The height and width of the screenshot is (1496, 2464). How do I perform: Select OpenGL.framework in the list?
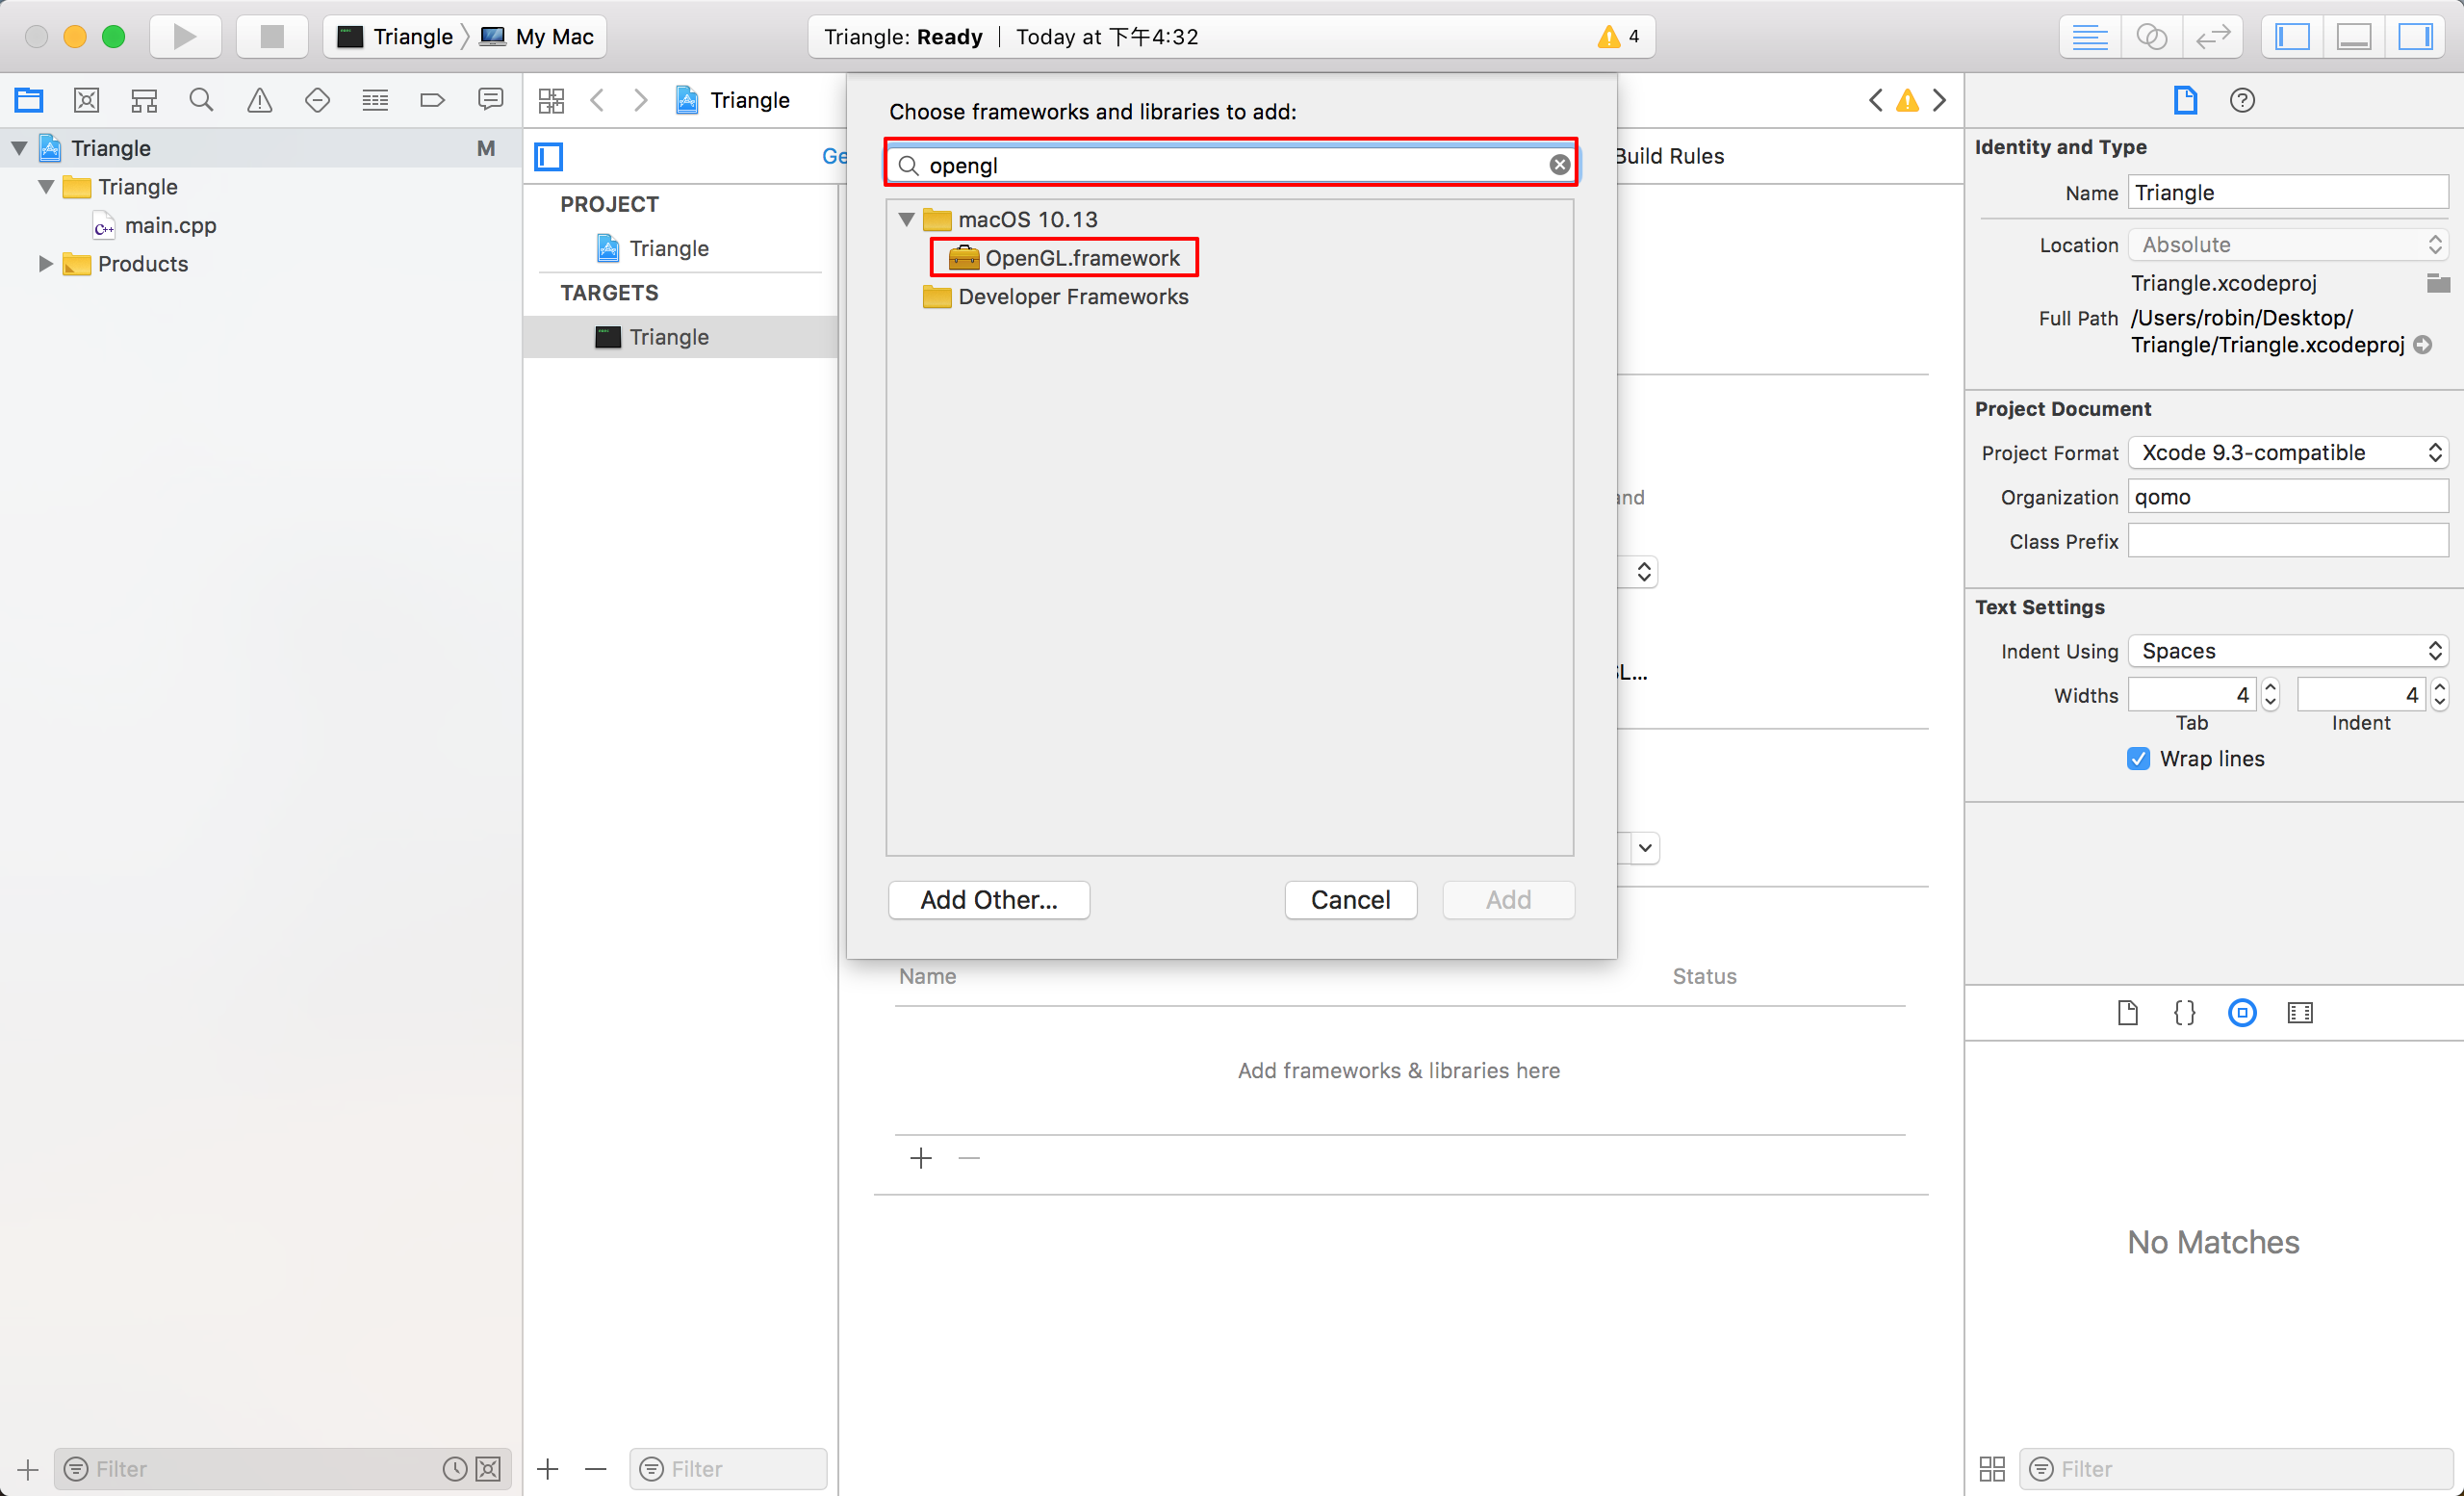point(1063,258)
